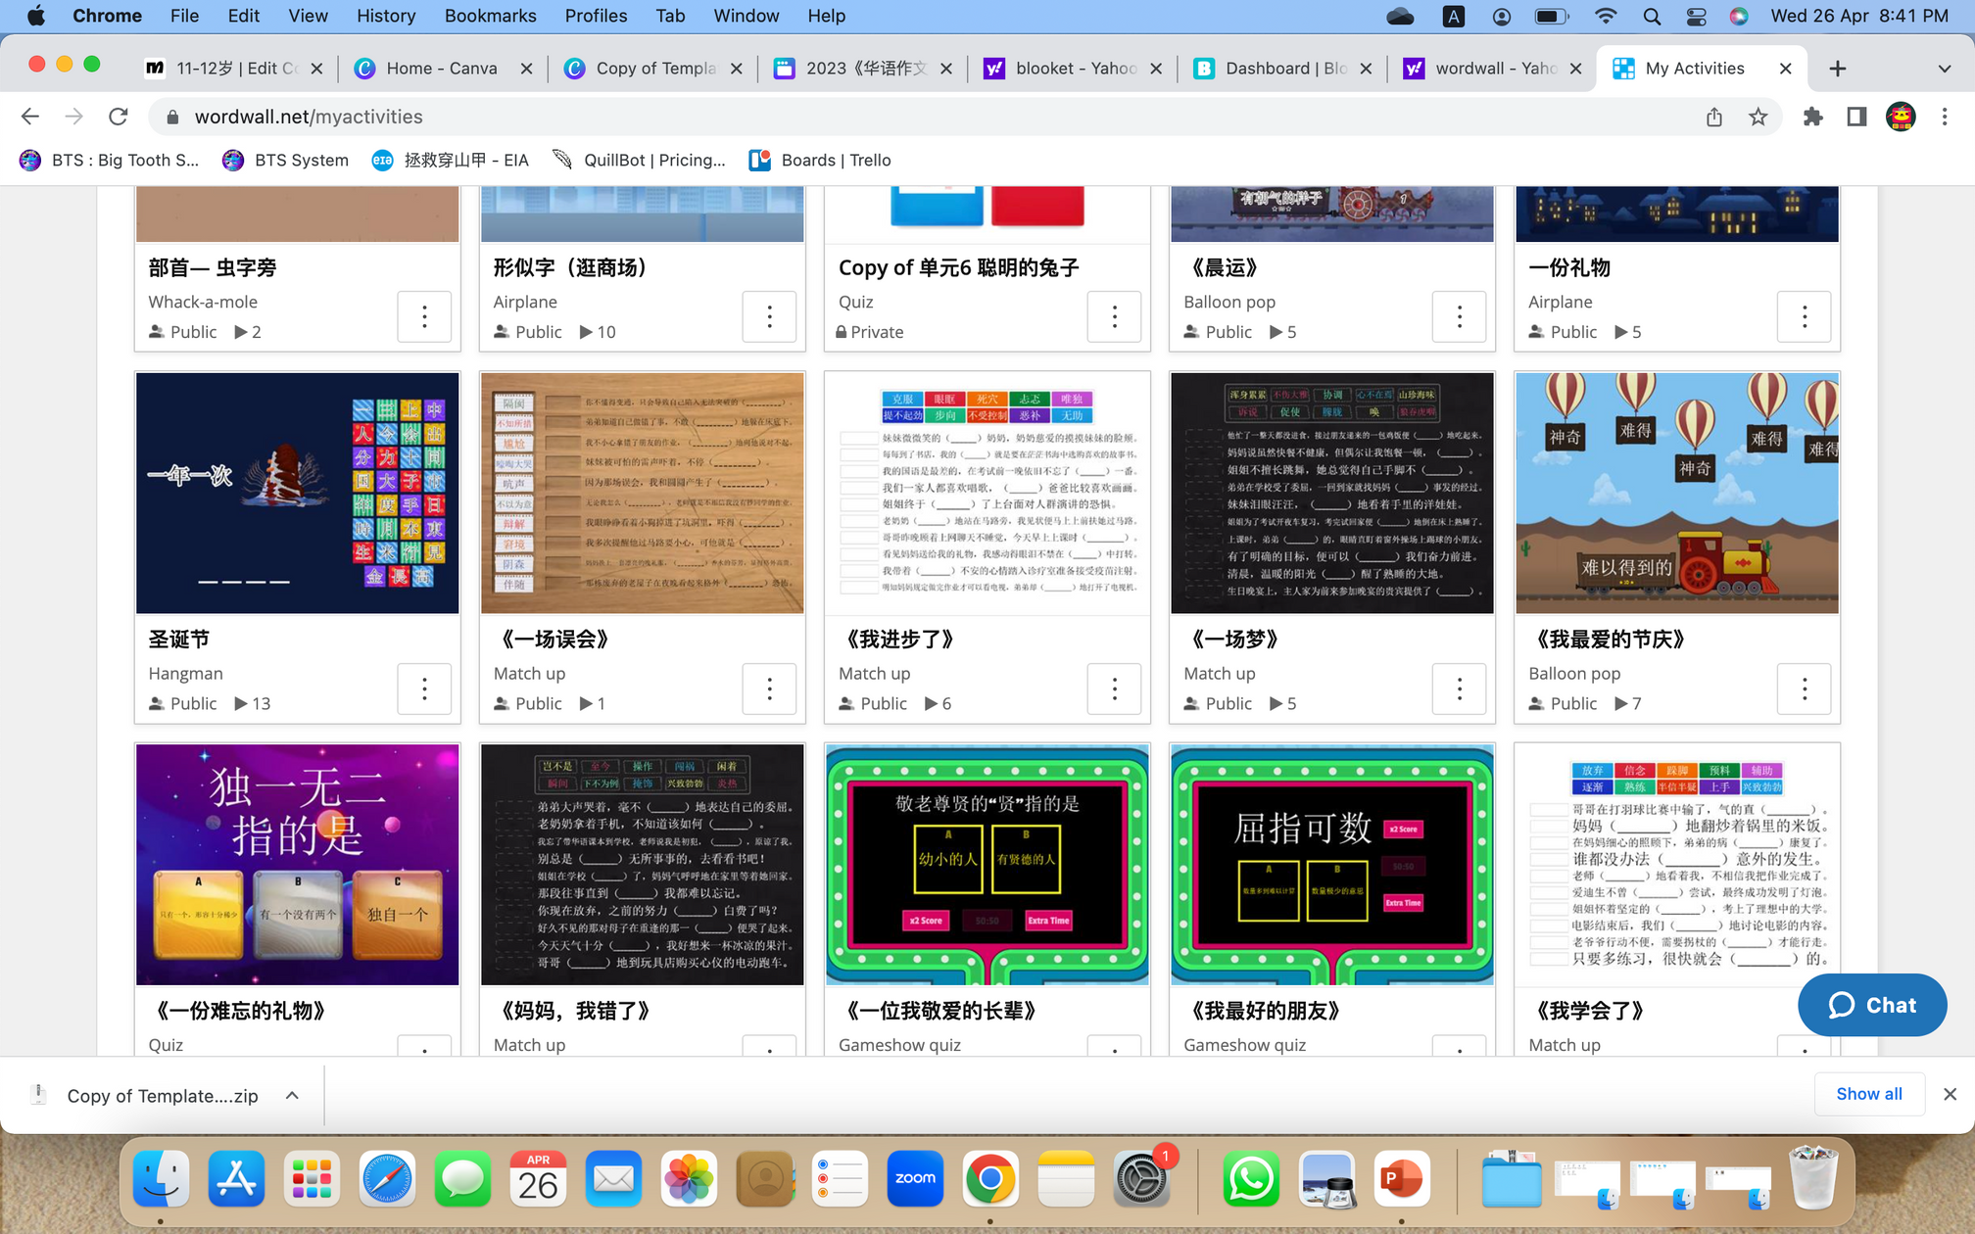Open three-dot menu for 《我最爱的节庆》 activity
This screenshot has width=1975, height=1234.
(1804, 689)
